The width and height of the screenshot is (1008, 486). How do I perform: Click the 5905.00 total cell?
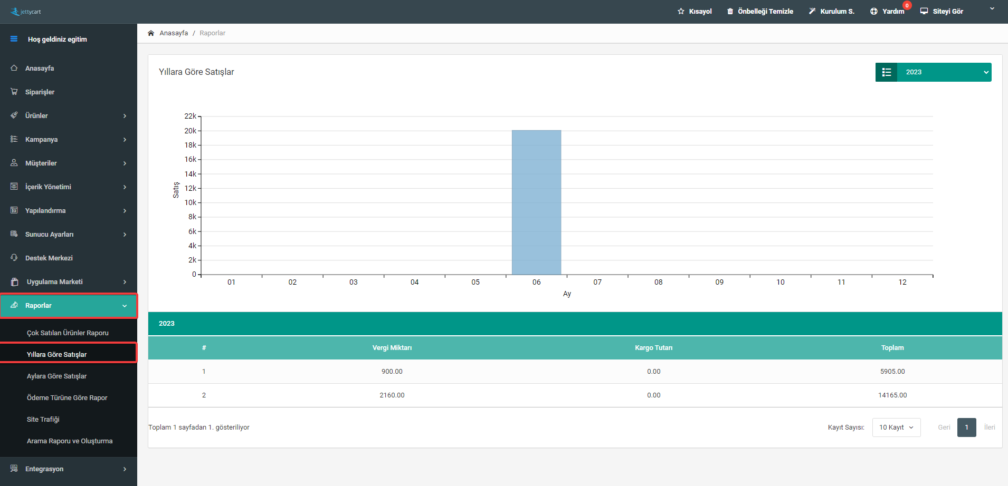pos(892,371)
